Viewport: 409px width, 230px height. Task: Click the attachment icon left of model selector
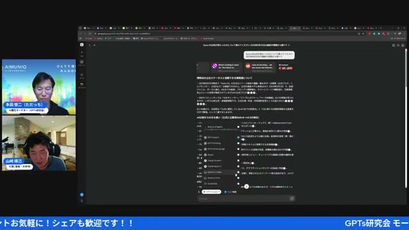click(199, 192)
